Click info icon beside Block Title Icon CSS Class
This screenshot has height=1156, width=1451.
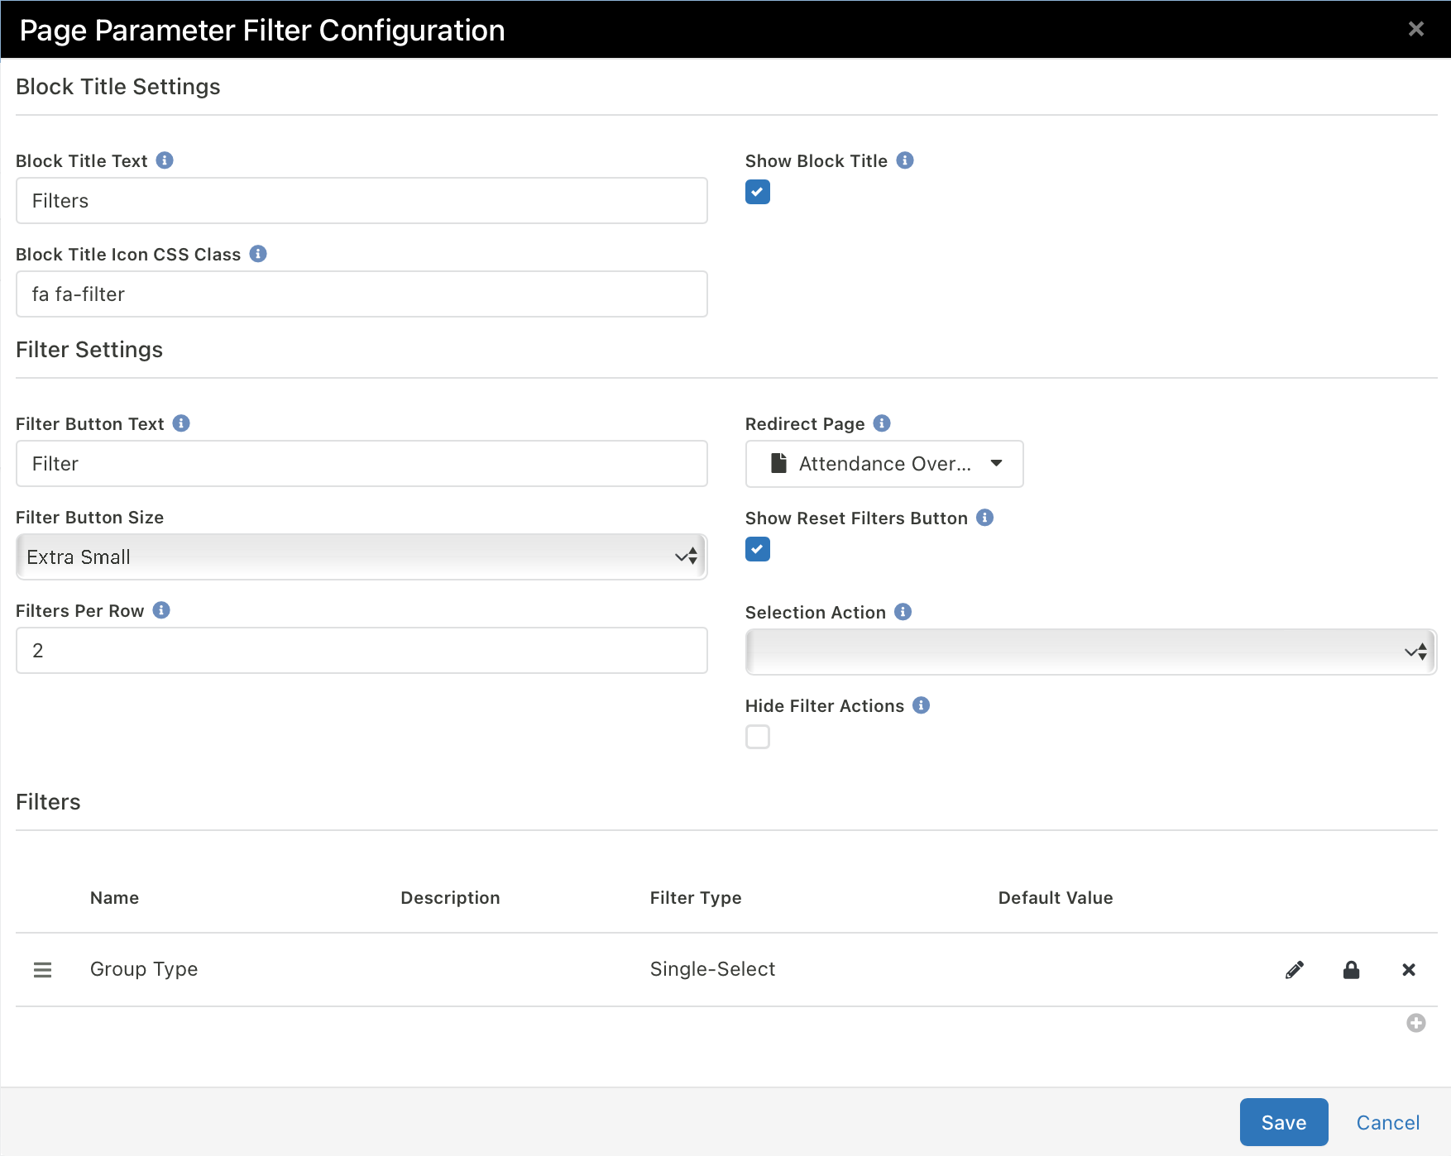(258, 254)
